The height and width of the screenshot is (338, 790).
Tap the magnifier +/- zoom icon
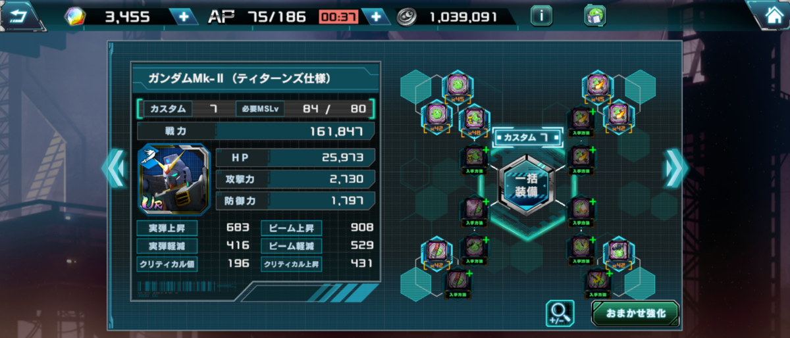click(560, 314)
